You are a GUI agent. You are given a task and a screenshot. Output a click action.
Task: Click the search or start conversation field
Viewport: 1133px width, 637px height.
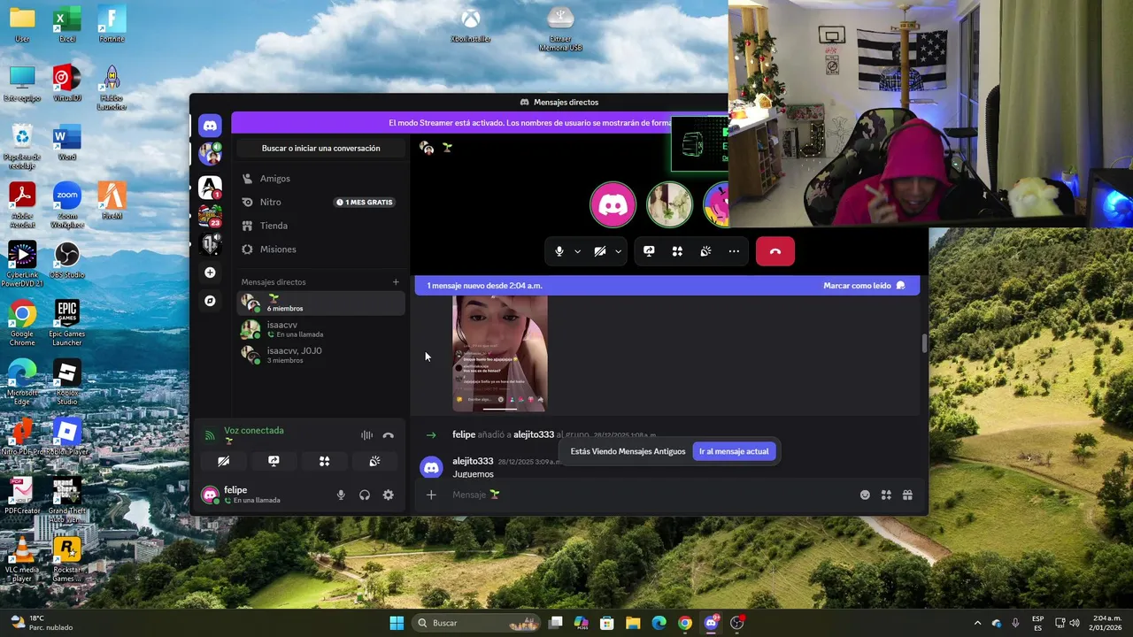pyautogui.click(x=320, y=148)
